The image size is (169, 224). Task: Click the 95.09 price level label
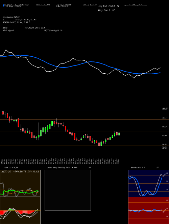pyautogui.click(x=165, y=135)
